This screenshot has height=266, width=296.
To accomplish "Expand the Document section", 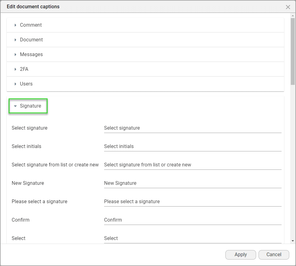I will click(x=31, y=40).
